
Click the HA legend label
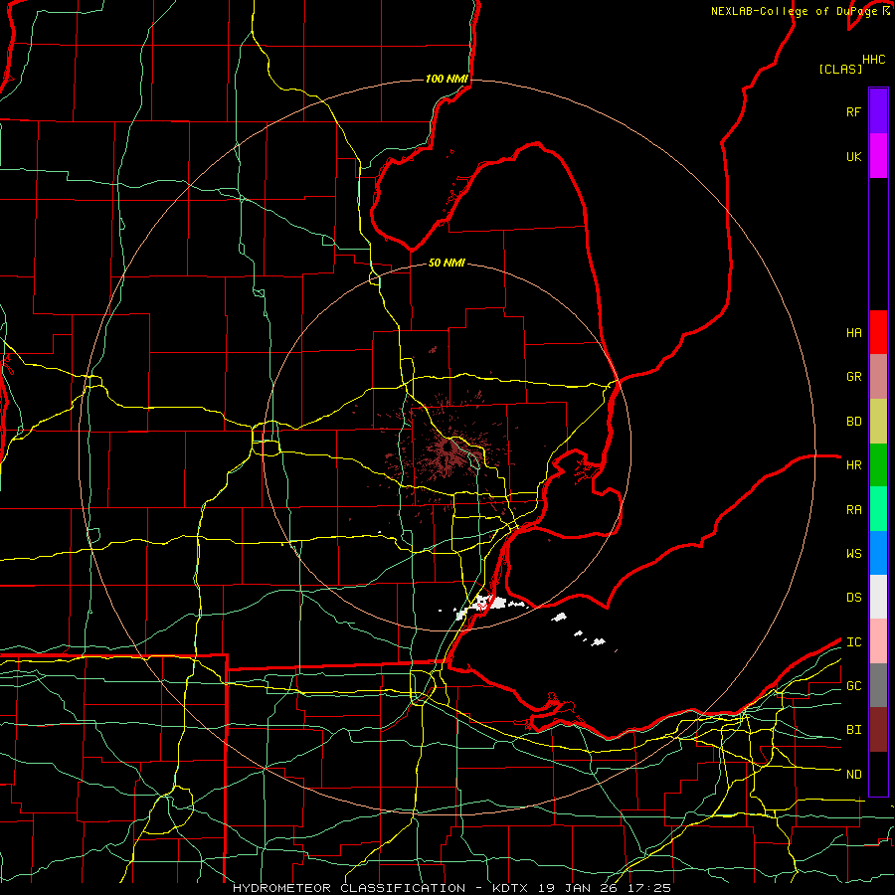(x=853, y=333)
